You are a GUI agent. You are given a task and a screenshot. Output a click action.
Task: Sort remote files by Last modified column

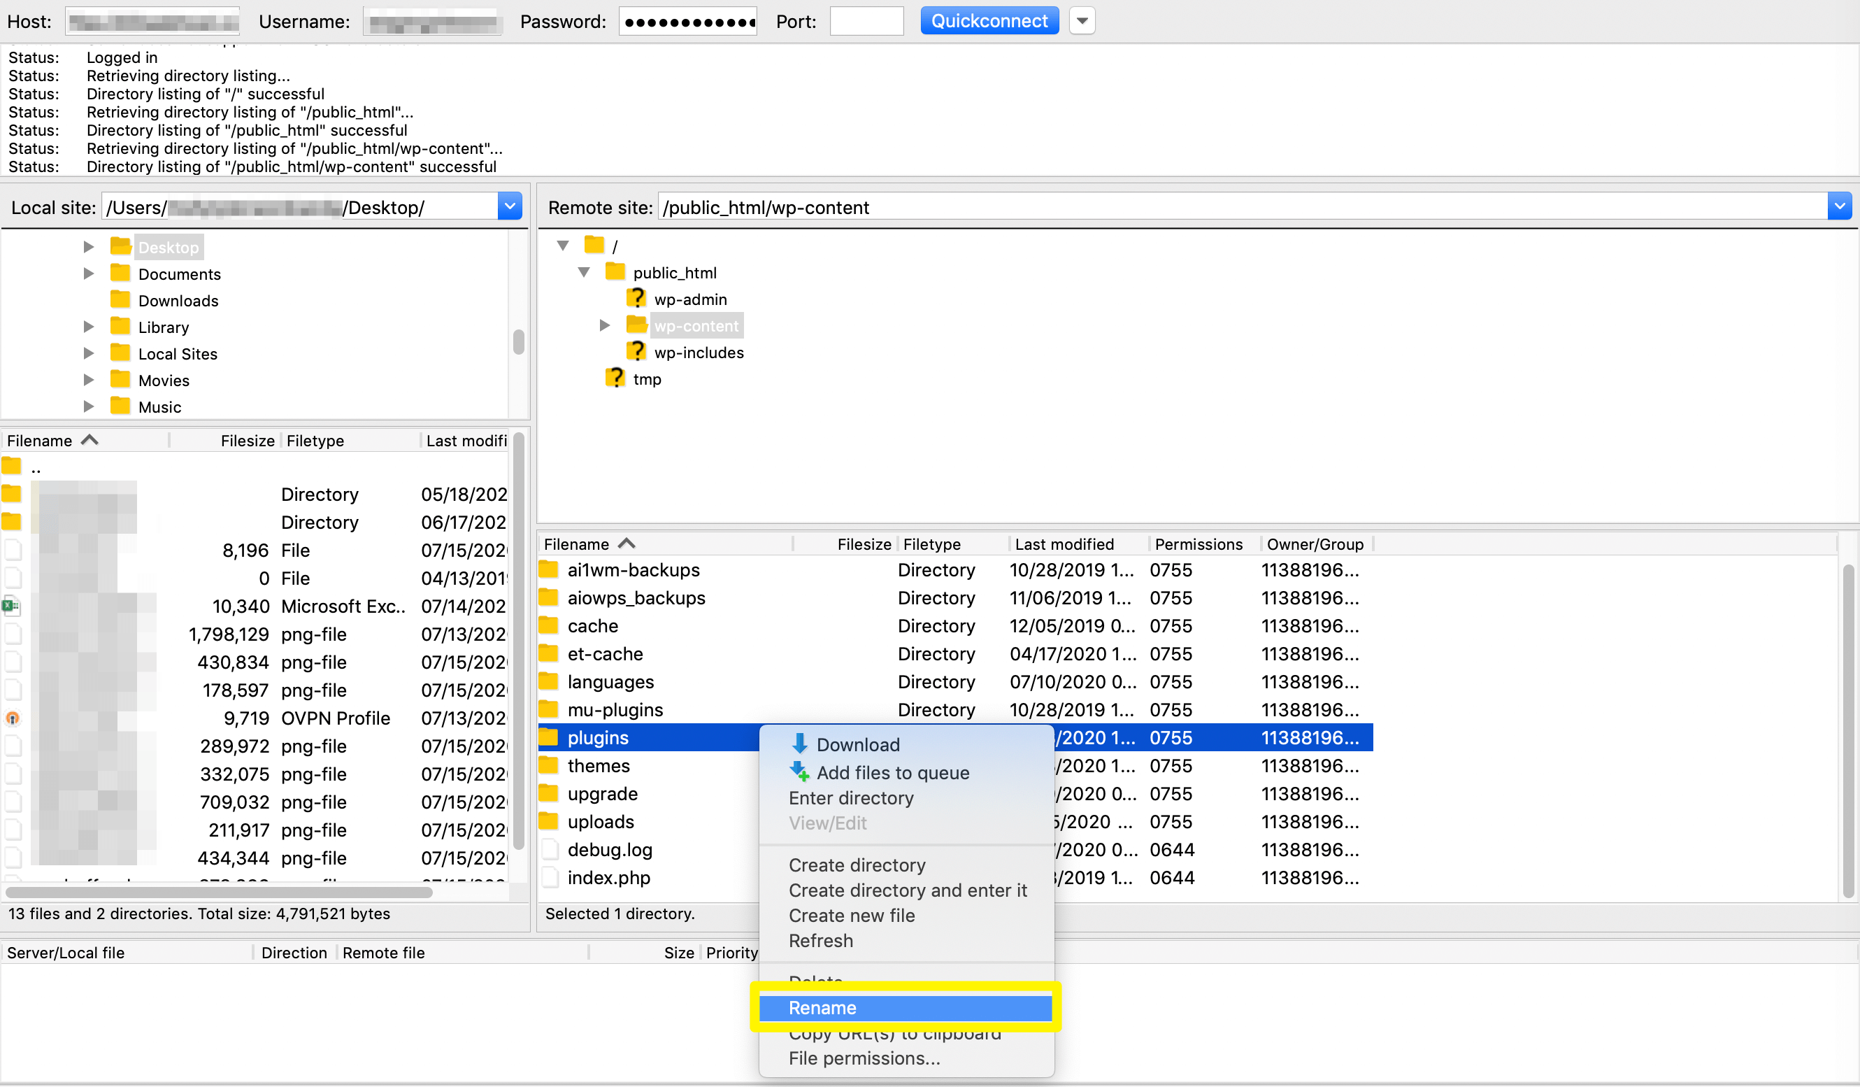click(x=1064, y=544)
